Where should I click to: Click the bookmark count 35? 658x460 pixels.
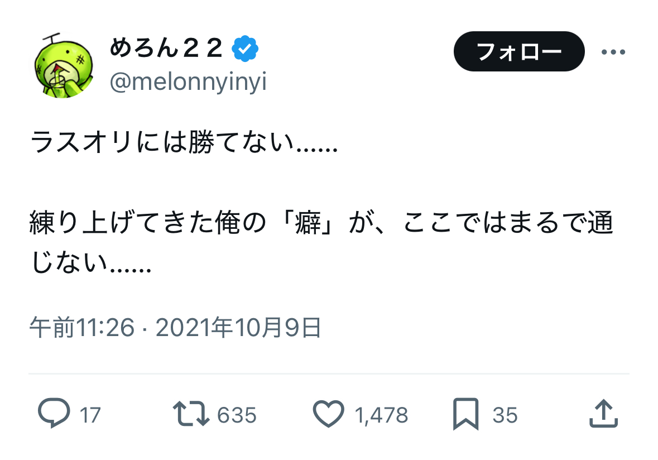[x=505, y=415]
